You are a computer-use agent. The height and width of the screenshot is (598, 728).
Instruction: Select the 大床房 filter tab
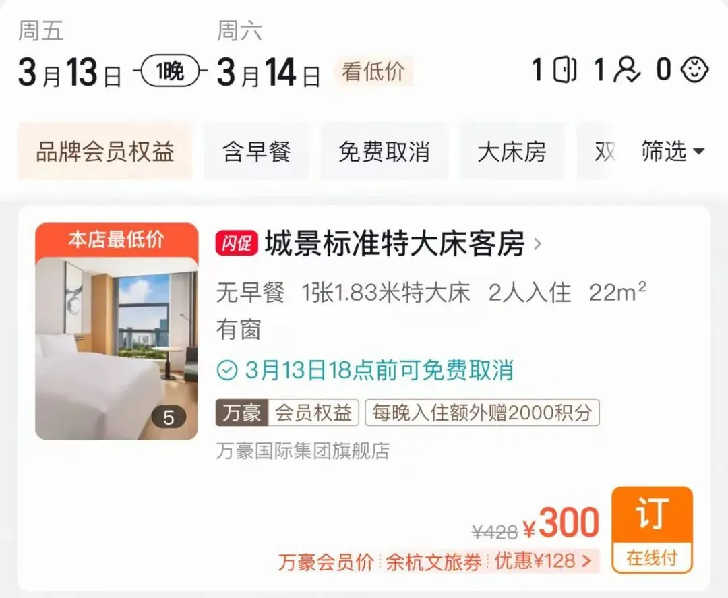coord(512,152)
